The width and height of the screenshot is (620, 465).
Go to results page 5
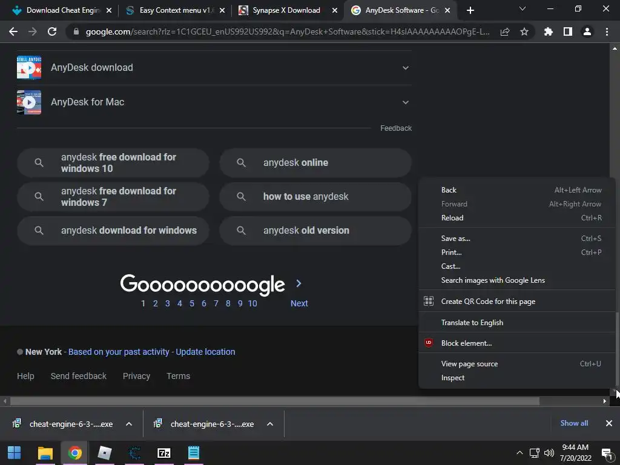(192, 303)
